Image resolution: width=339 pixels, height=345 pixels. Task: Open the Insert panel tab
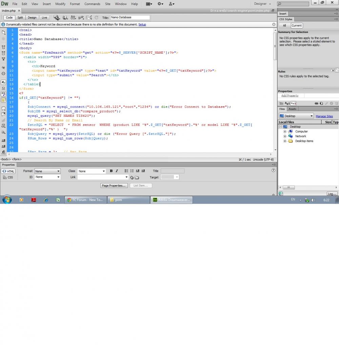(x=283, y=14)
